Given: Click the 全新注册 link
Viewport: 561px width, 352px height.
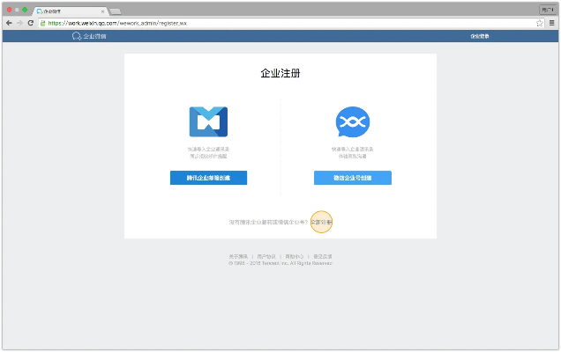Looking at the screenshot, I should tap(321, 222).
